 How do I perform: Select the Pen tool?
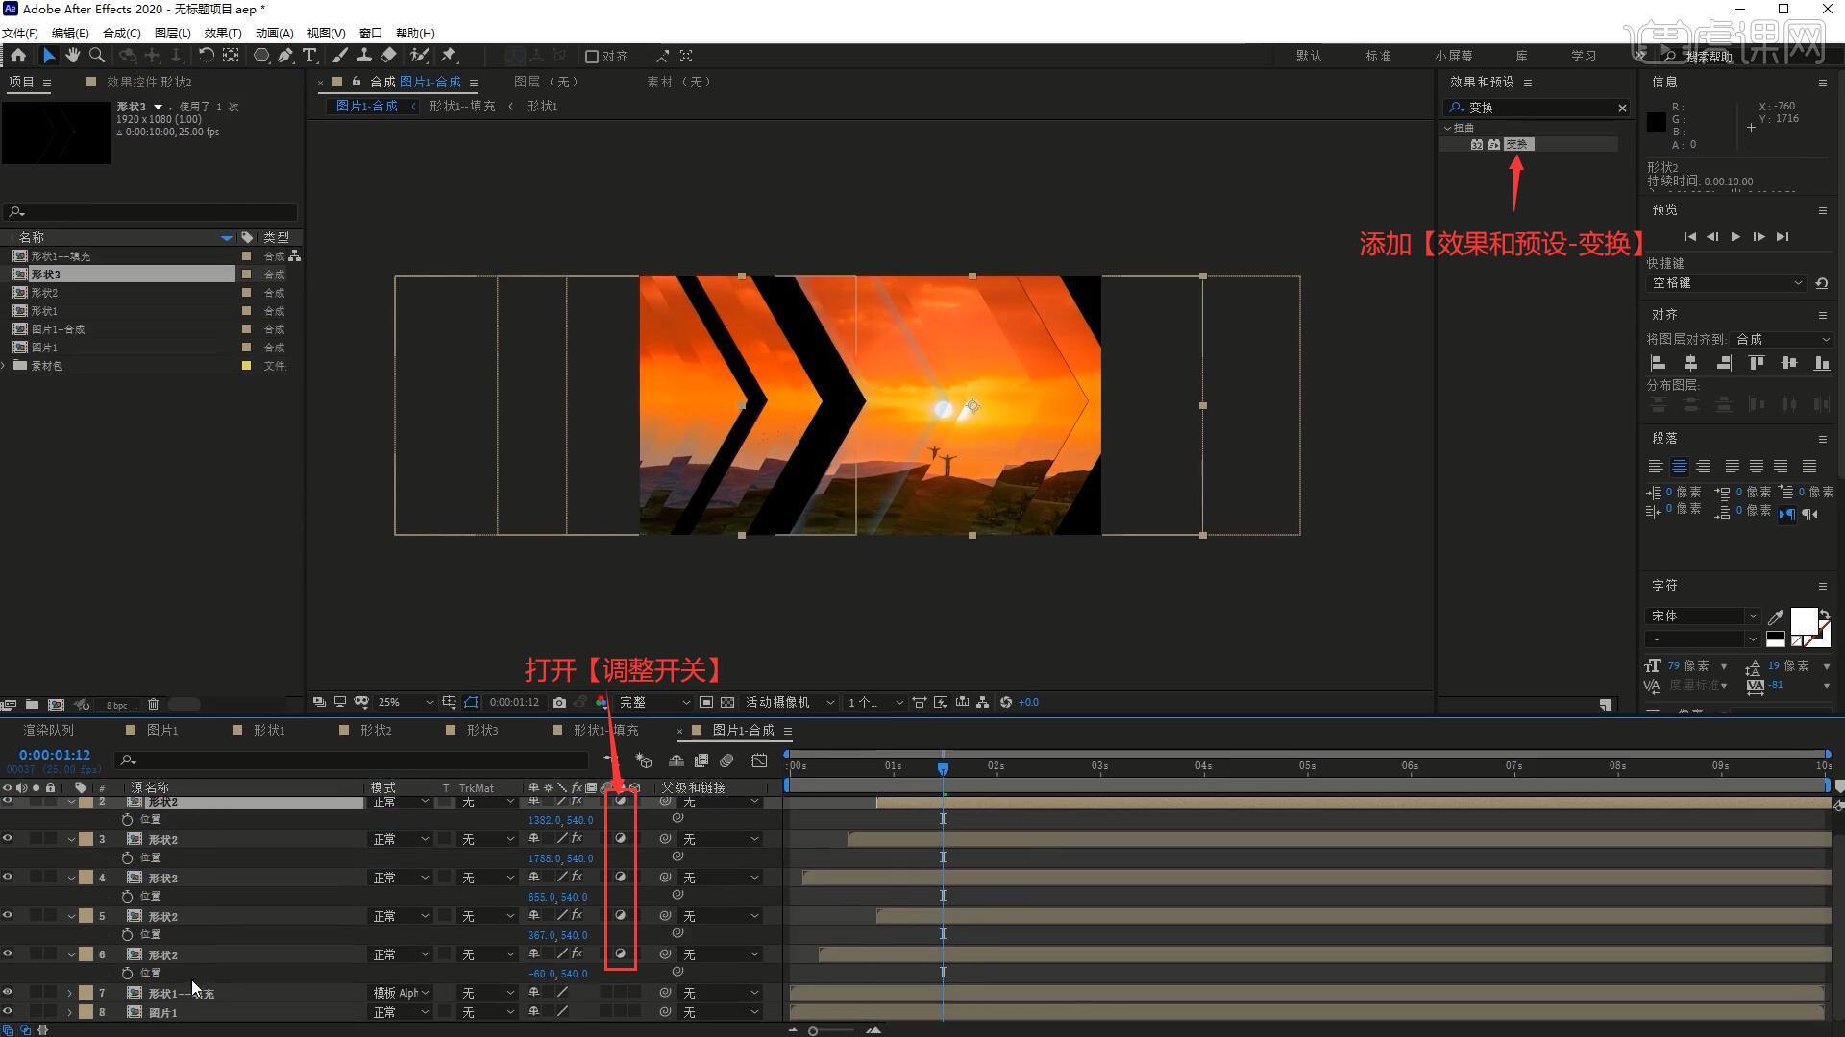tap(285, 56)
